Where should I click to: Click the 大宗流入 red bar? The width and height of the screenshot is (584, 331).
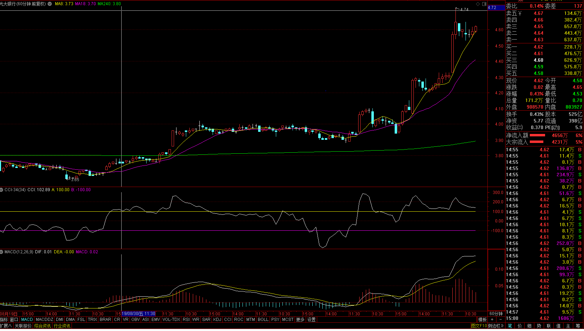pos(536,142)
